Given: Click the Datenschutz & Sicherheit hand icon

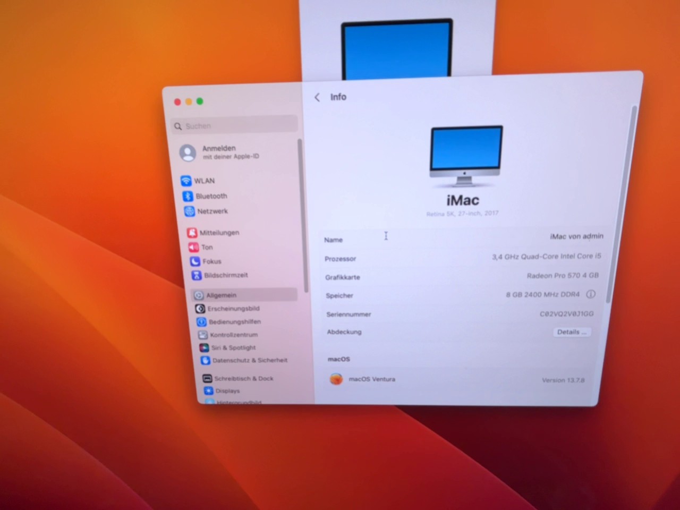Looking at the screenshot, I should [x=205, y=361].
